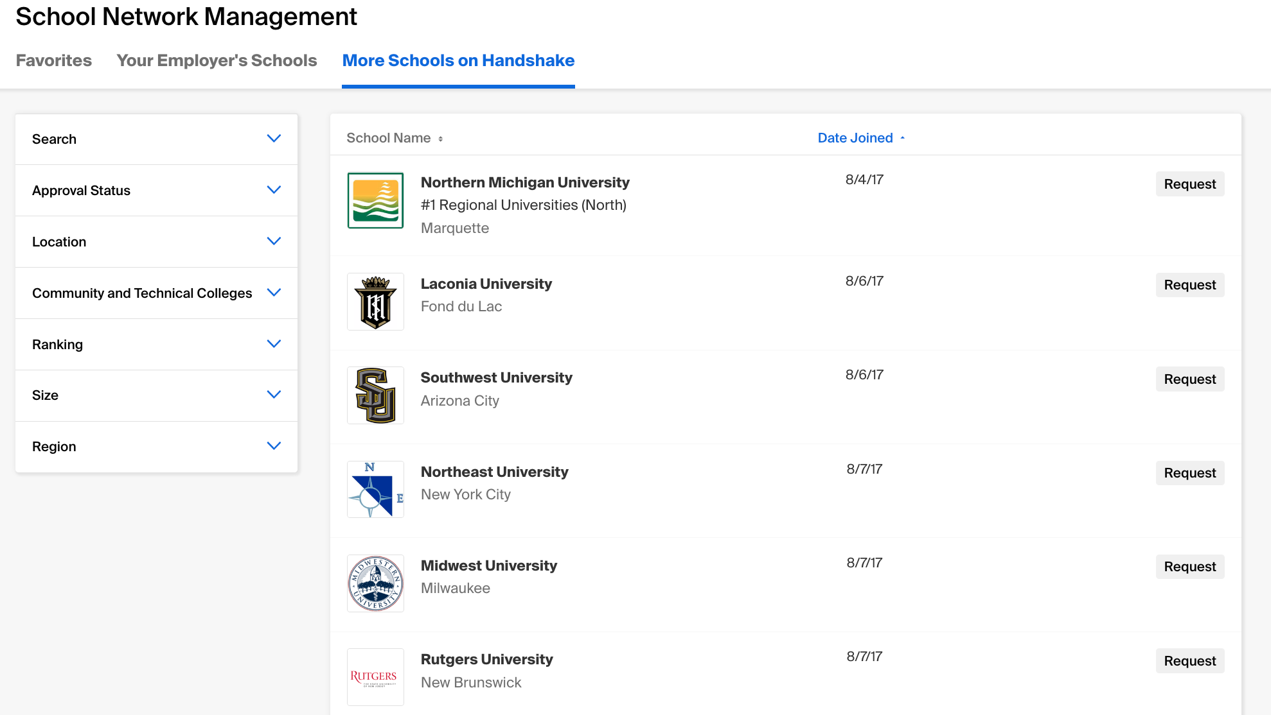Request access to Northern Michigan University
1271x715 pixels.
coord(1189,184)
